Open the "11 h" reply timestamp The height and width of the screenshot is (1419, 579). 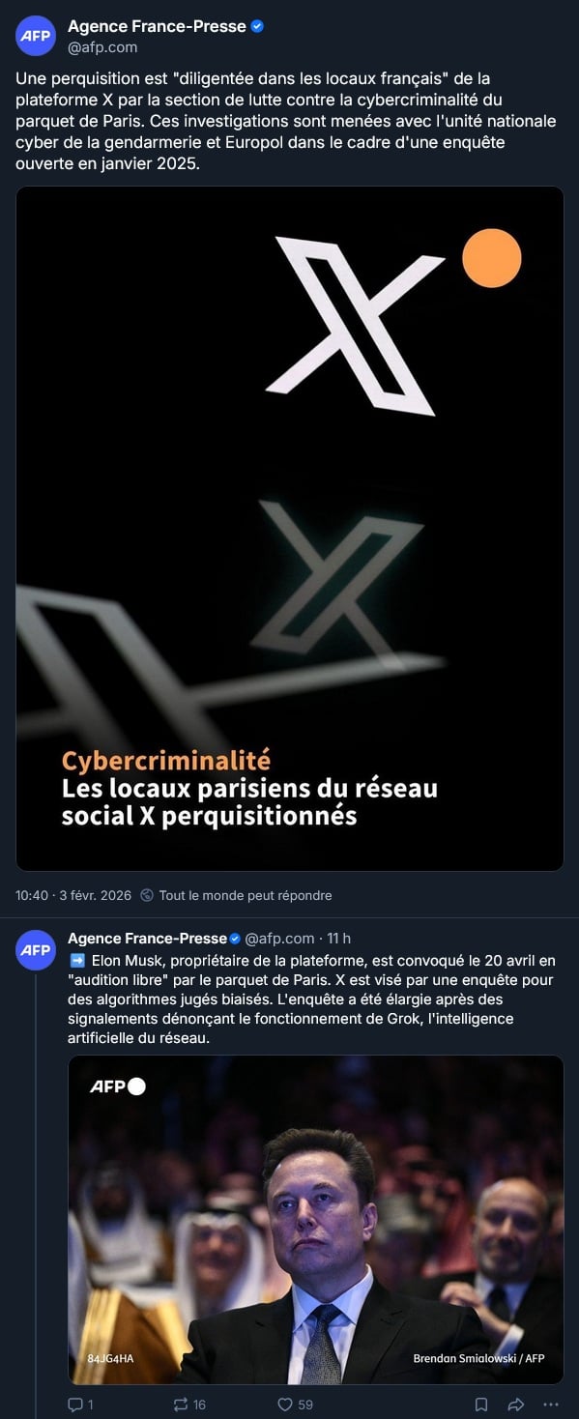coord(339,939)
